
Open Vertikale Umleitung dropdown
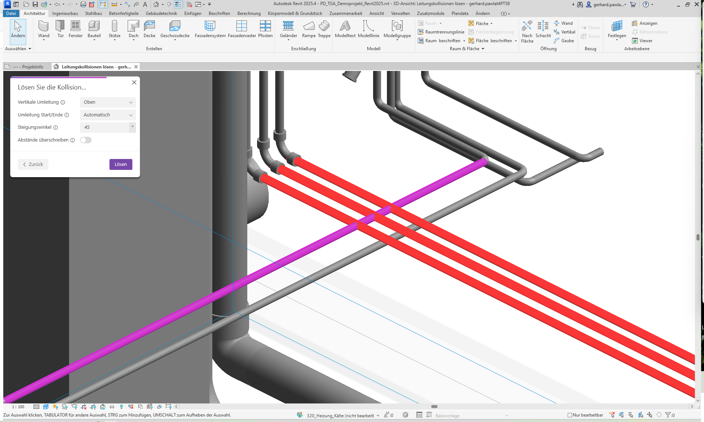click(108, 102)
